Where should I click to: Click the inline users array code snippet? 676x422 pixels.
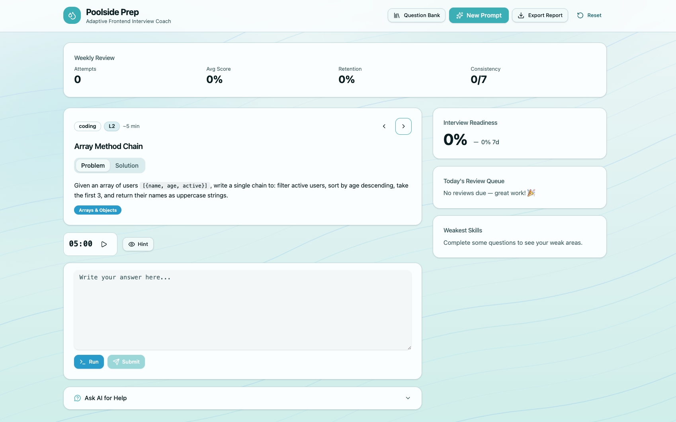click(175, 186)
